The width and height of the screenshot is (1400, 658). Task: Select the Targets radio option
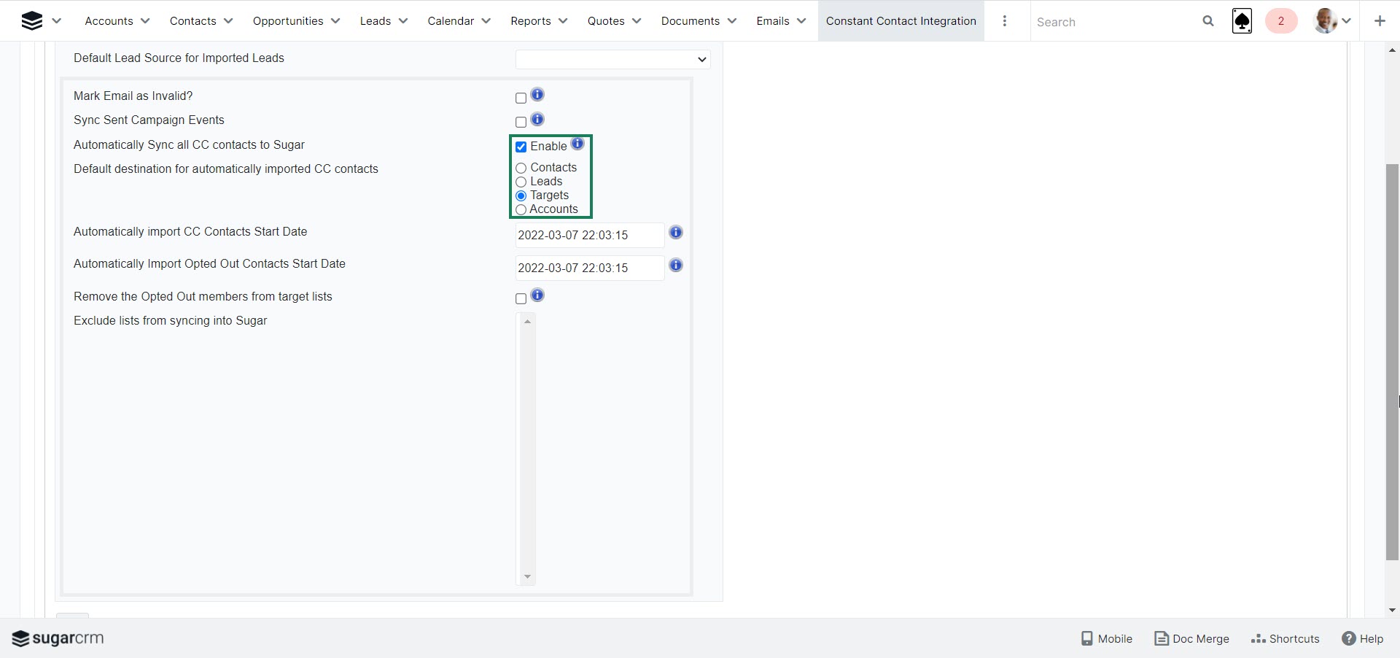tap(521, 196)
